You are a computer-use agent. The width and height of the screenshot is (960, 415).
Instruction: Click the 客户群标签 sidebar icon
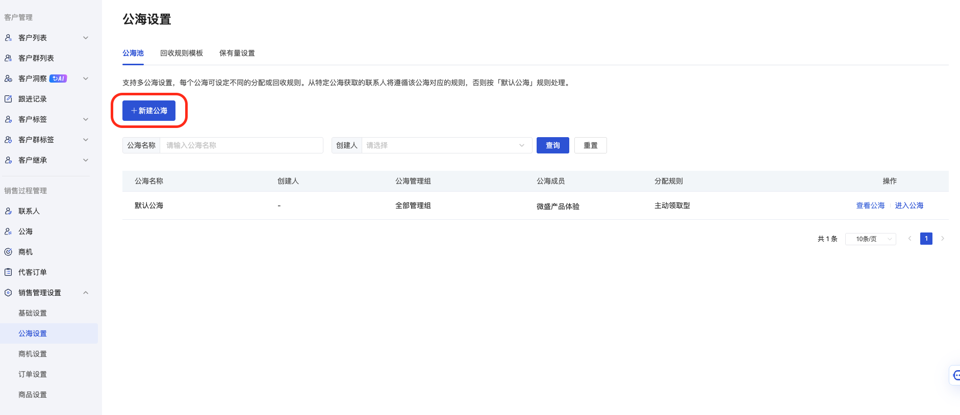click(x=8, y=140)
